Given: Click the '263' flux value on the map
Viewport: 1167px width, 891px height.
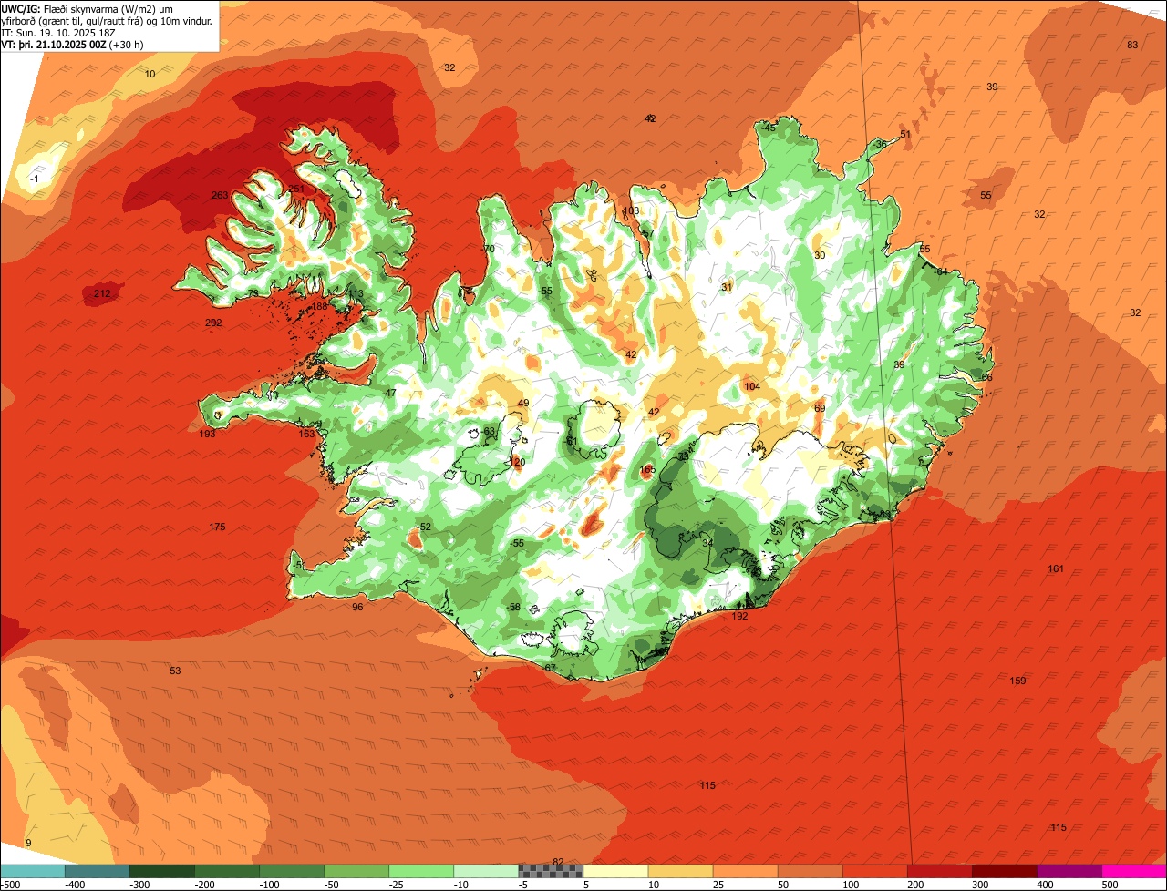Looking at the screenshot, I should 220,195.
